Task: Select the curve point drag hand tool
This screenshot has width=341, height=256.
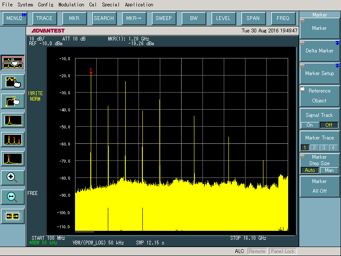Action: [13, 101]
